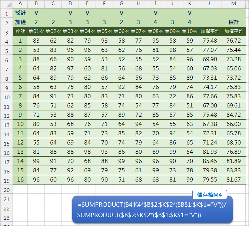
Task: Select column A header
Action: click(20, 3)
